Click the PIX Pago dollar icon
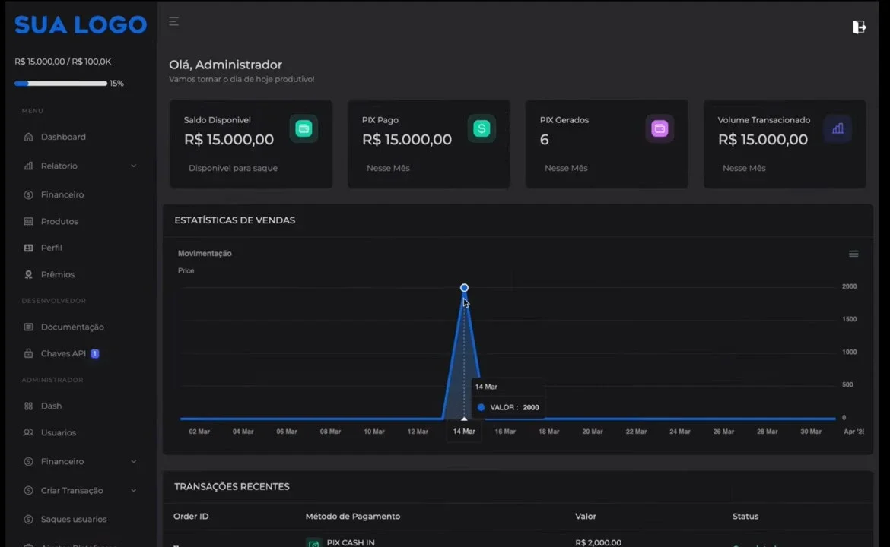 coord(482,128)
